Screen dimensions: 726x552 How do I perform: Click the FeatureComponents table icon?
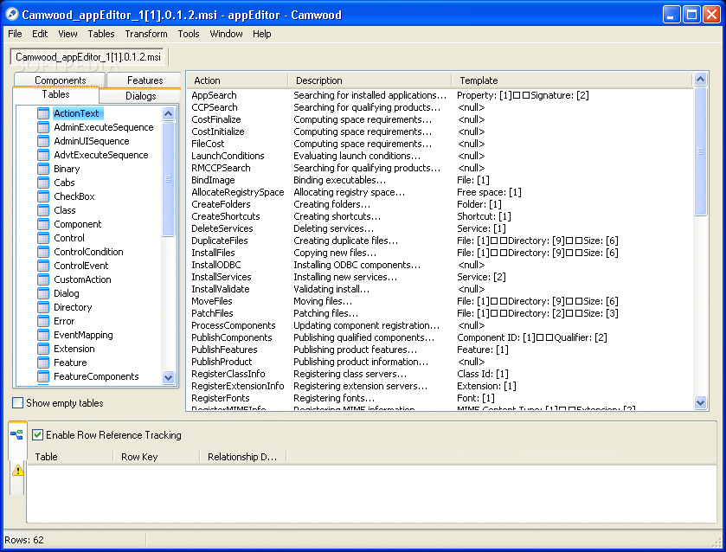tap(43, 376)
